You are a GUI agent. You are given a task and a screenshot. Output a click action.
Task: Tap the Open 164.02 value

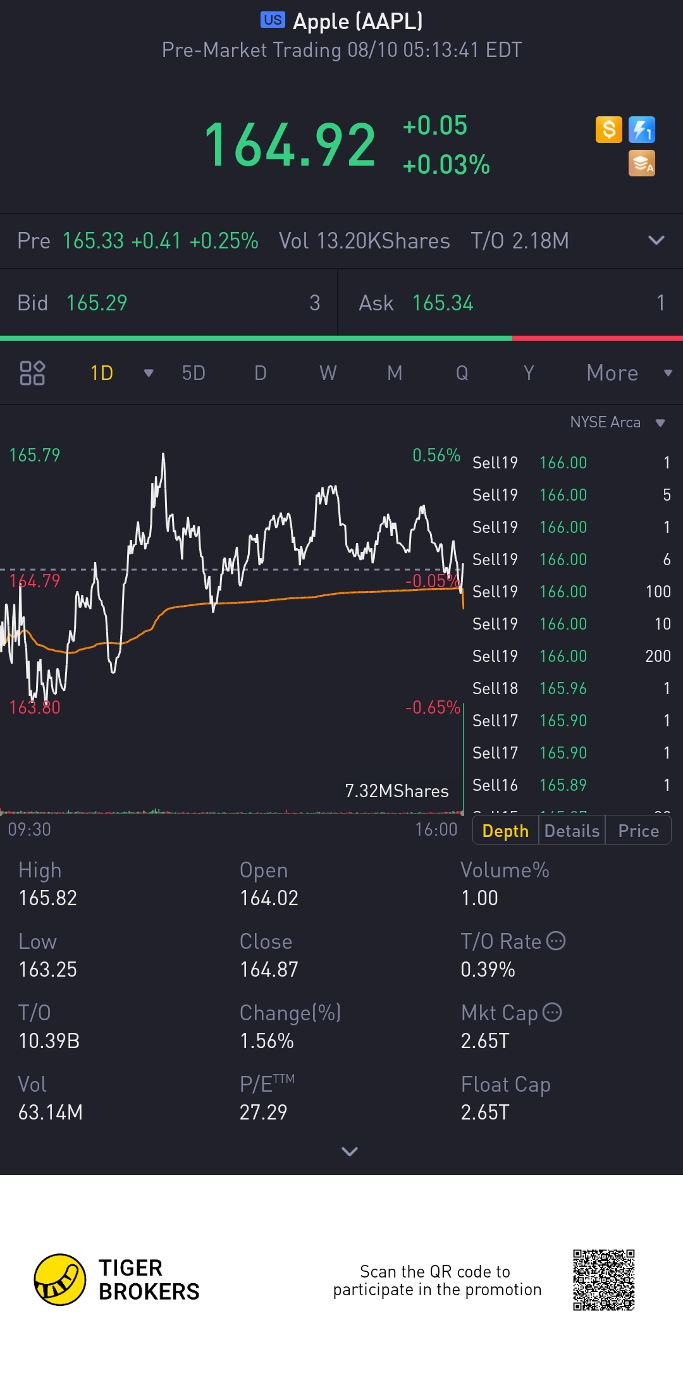click(269, 898)
